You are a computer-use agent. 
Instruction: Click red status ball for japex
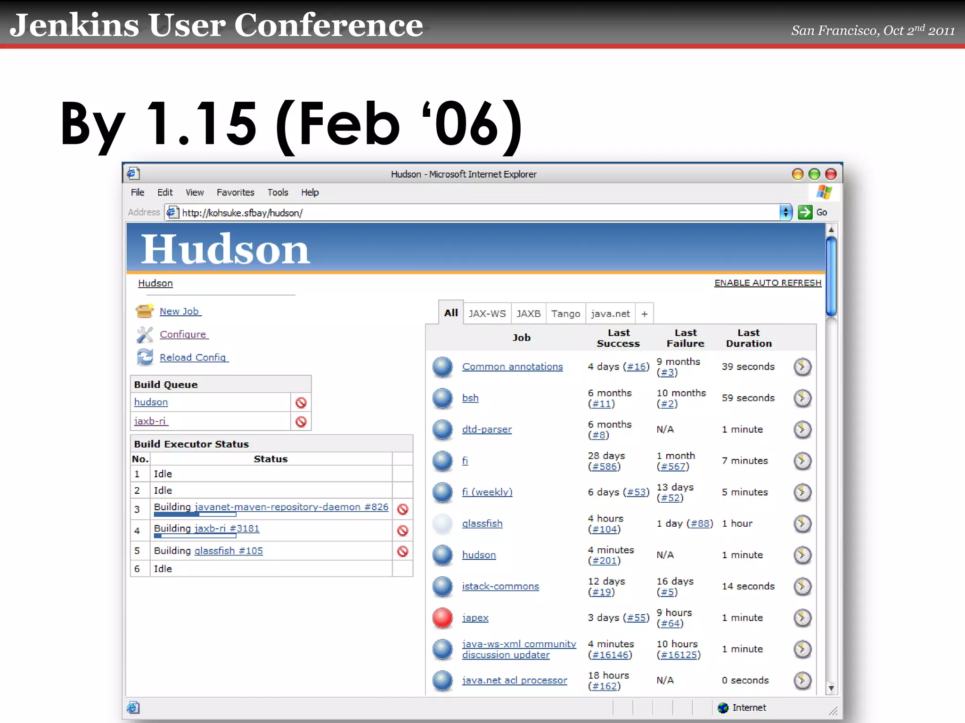coord(442,618)
